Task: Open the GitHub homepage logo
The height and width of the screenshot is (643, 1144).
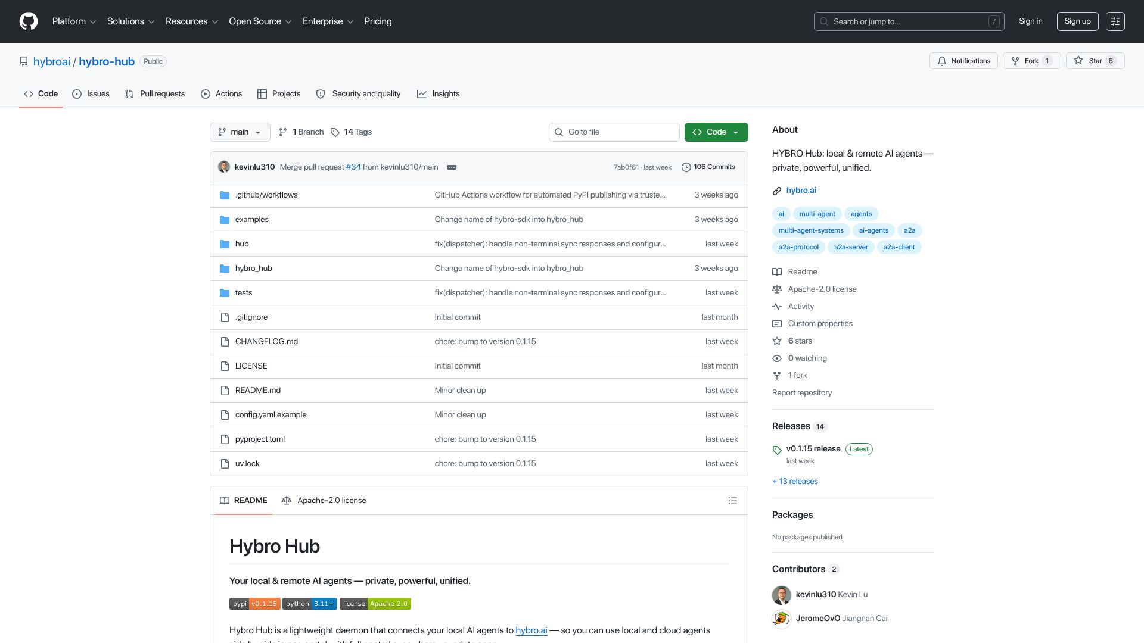Action: [x=28, y=21]
